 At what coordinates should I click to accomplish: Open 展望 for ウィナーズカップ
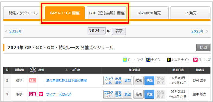tap(128, 94)
